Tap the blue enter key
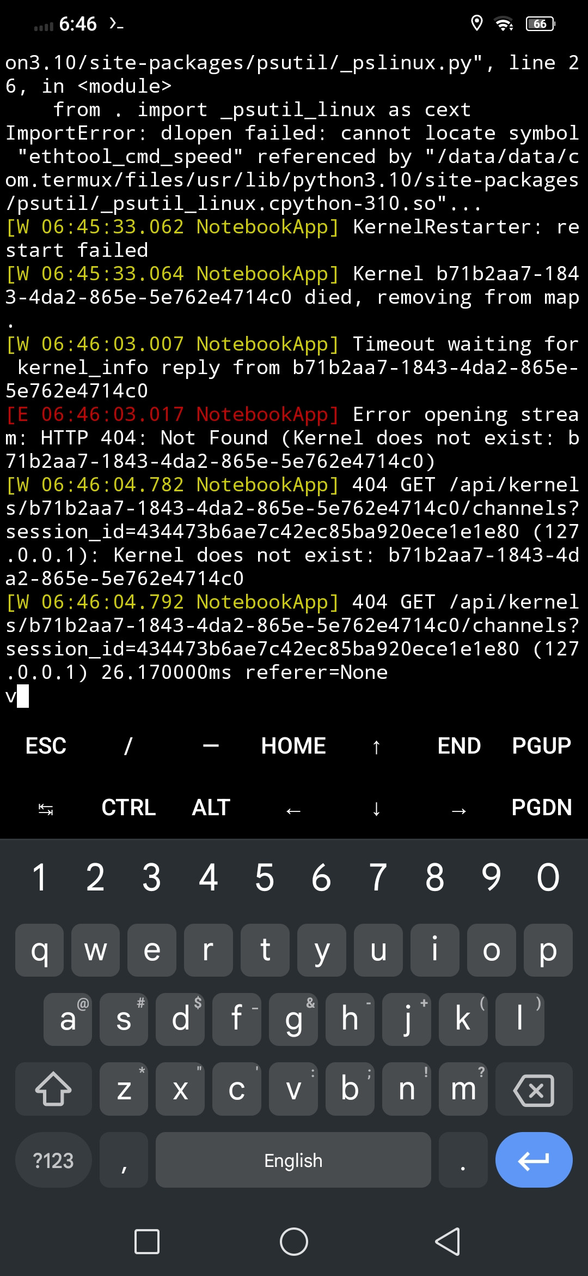The height and width of the screenshot is (1276, 588). coord(534,1160)
